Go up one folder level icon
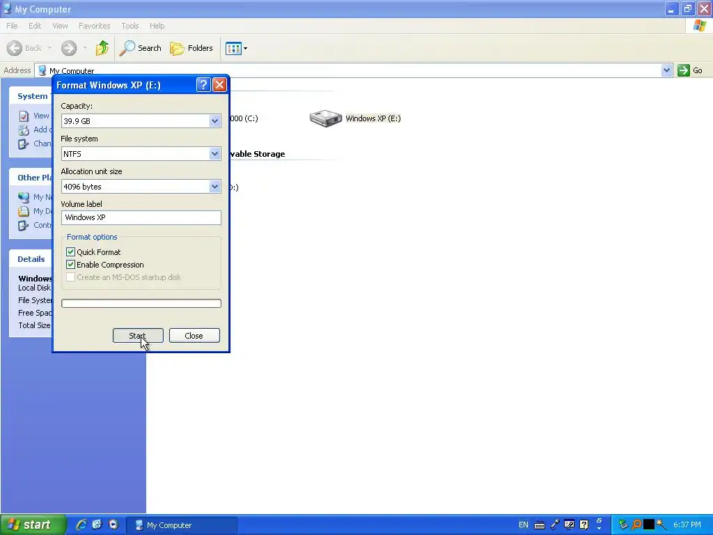Image resolution: width=713 pixels, height=535 pixels. 102,48
